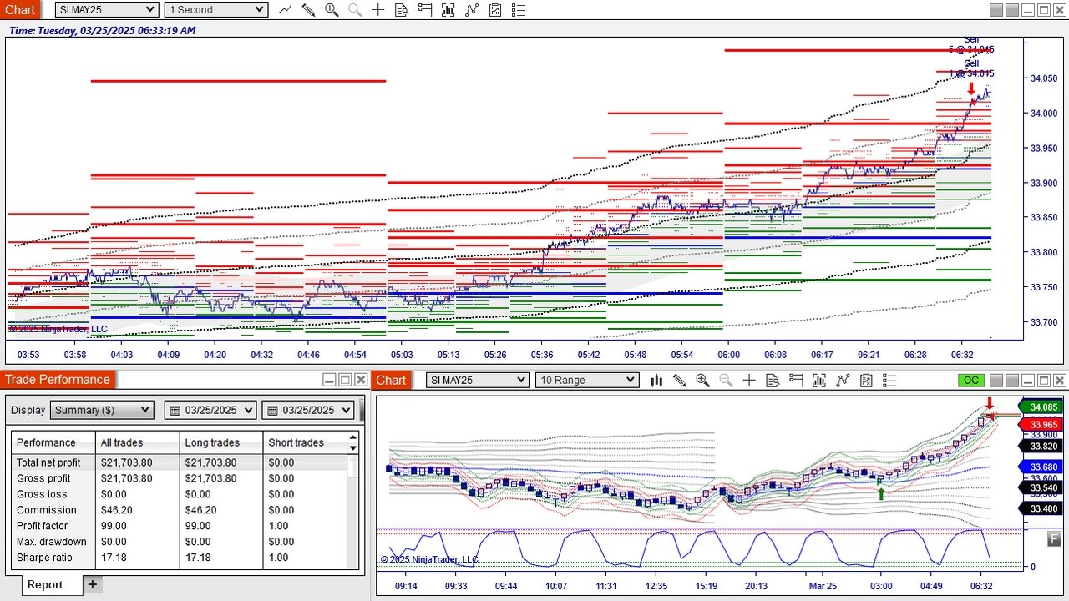
Task: Open chart style line icon in top chart
Action: (x=286, y=10)
